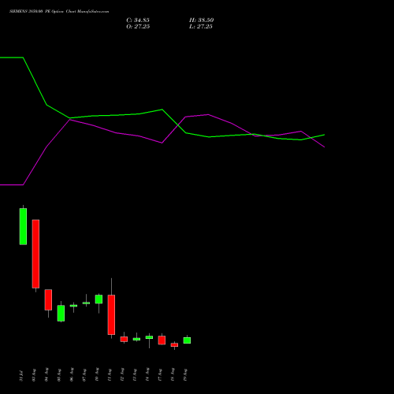The width and height of the screenshot is (394, 394).
Task: Click the 12 Aug date label
Action: [122, 375]
